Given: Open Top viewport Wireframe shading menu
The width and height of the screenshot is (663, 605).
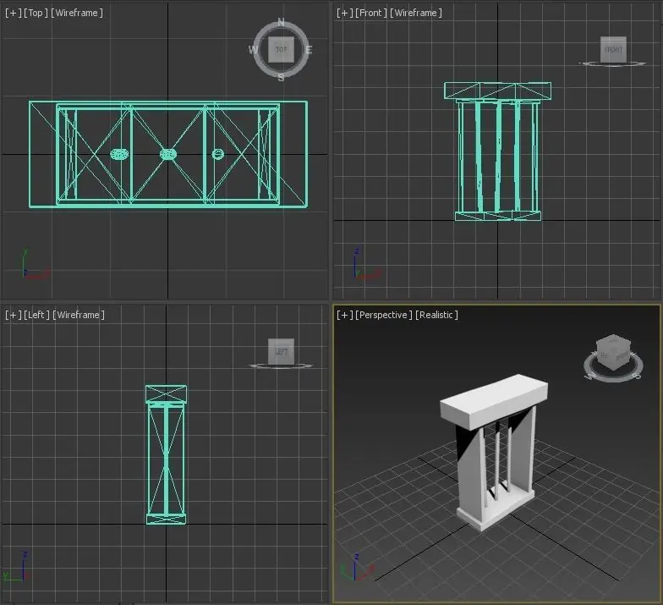Looking at the screenshot, I should (x=76, y=13).
